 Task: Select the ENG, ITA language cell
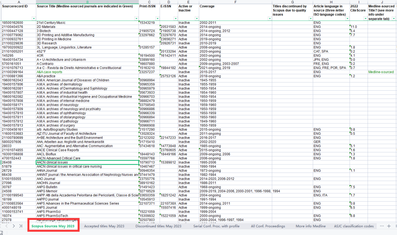pyautogui.click(x=331, y=195)
